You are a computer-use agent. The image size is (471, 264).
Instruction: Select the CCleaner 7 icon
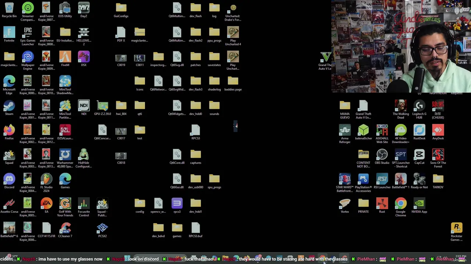(65, 230)
